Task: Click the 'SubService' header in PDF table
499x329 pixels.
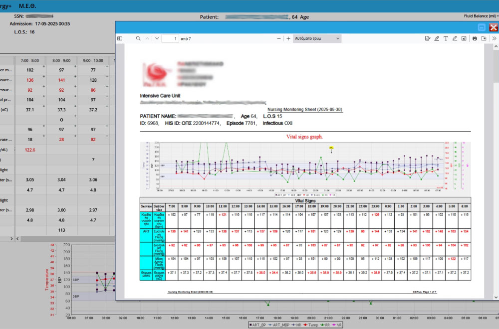Action: click(x=159, y=207)
